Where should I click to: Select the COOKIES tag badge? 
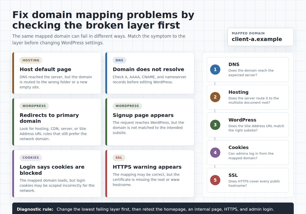(31, 158)
